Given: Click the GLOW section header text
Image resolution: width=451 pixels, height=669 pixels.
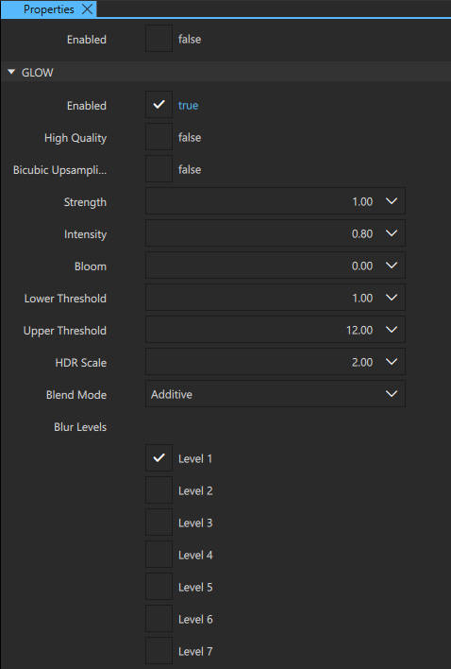Looking at the screenshot, I should point(38,73).
